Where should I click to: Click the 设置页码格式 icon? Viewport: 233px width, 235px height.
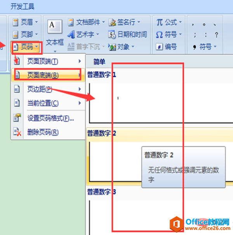pos(17,117)
